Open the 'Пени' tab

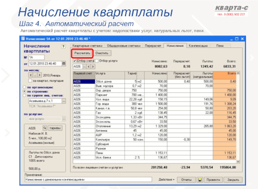point(220,46)
